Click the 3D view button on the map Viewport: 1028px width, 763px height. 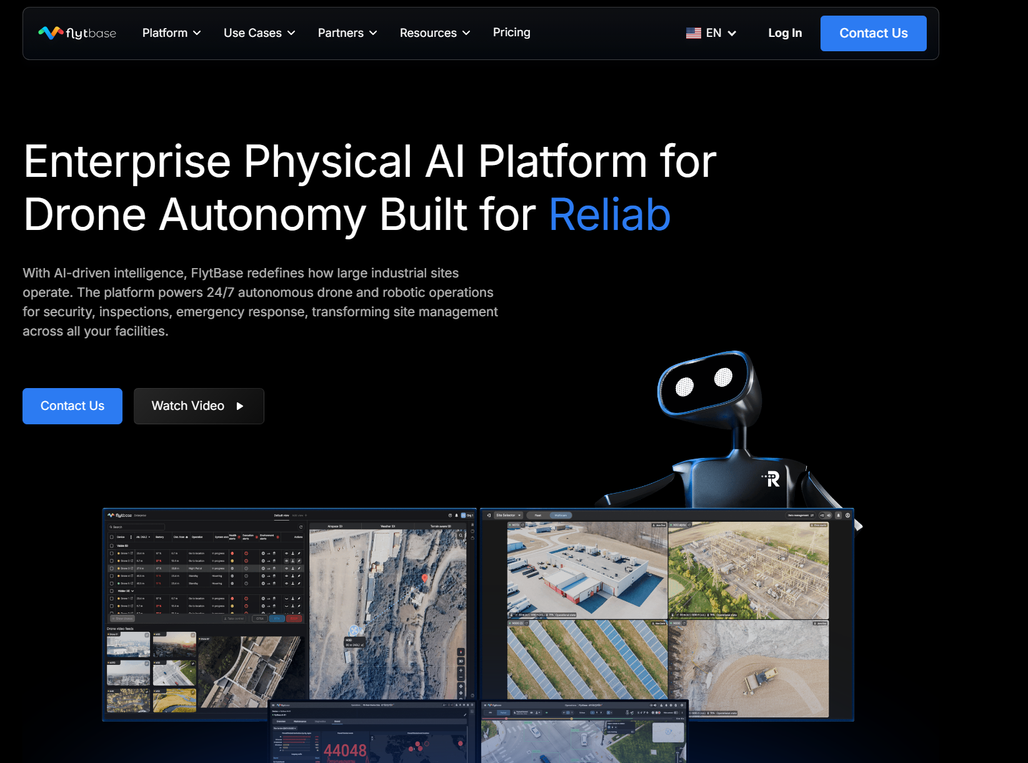coord(461,661)
